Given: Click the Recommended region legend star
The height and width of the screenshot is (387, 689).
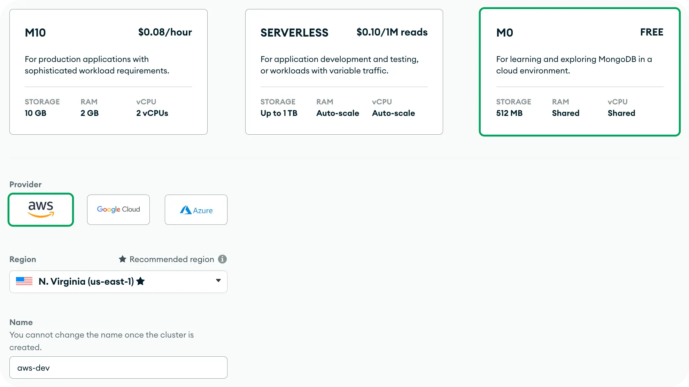Looking at the screenshot, I should coord(122,259).
